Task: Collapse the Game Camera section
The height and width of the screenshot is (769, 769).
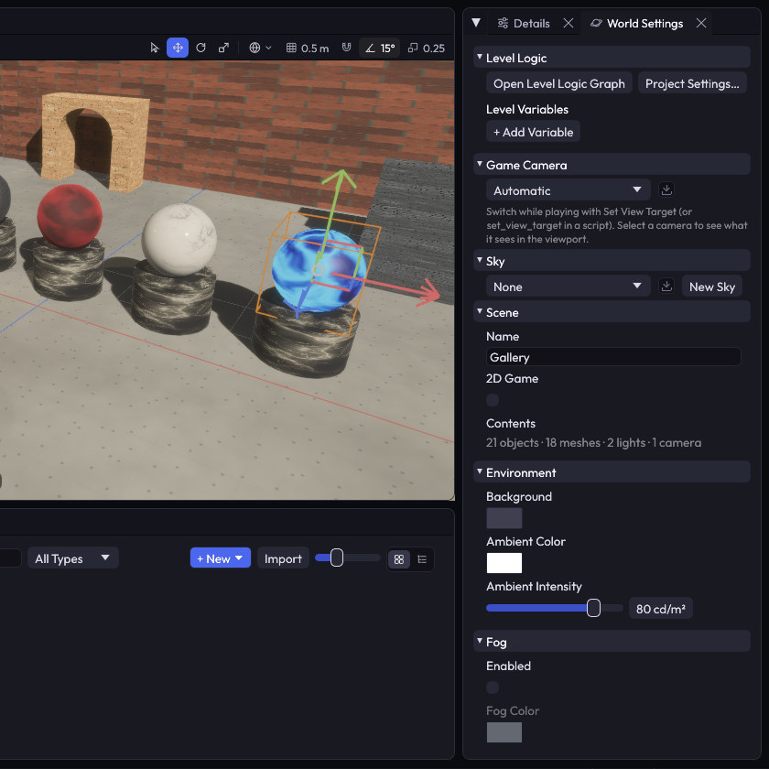Action: [612, 165]
